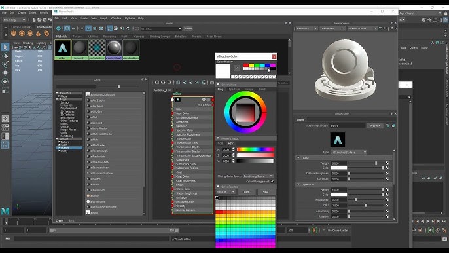Open the Mixing Color Space dropdown

[x=259, y=176]
